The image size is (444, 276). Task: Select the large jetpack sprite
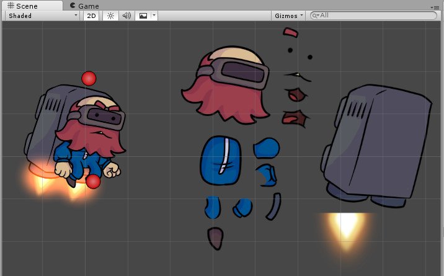376,146
